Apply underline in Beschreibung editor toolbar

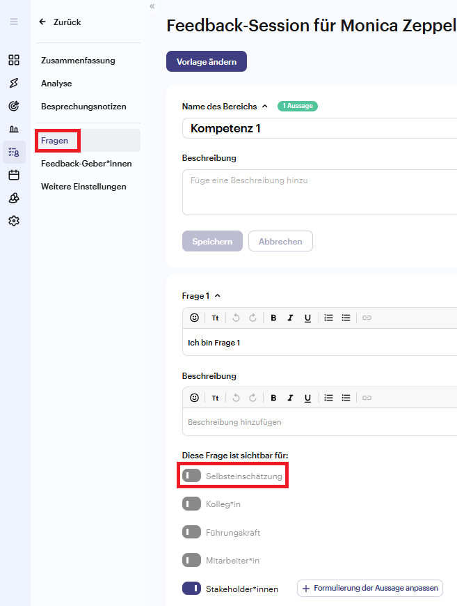(x=307, y=398)
